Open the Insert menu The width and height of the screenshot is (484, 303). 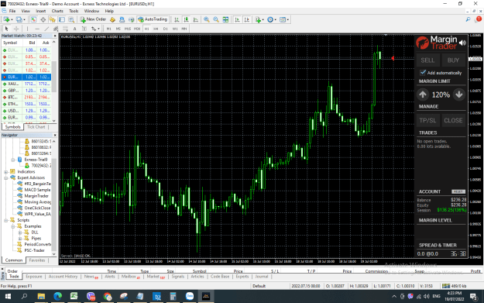click(41, 11)
